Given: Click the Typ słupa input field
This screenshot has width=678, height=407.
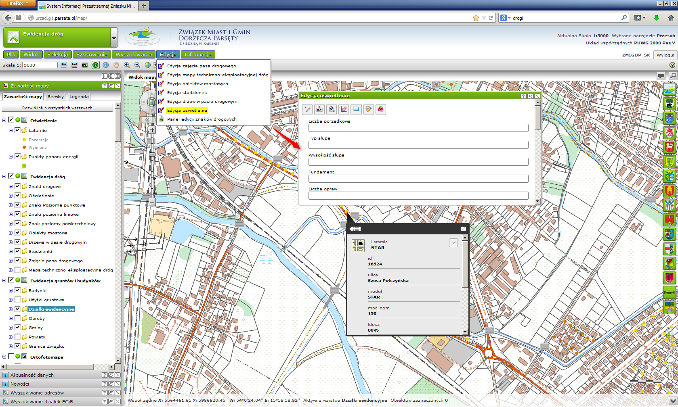Looking at the screenshot, I should click(418, 145).
